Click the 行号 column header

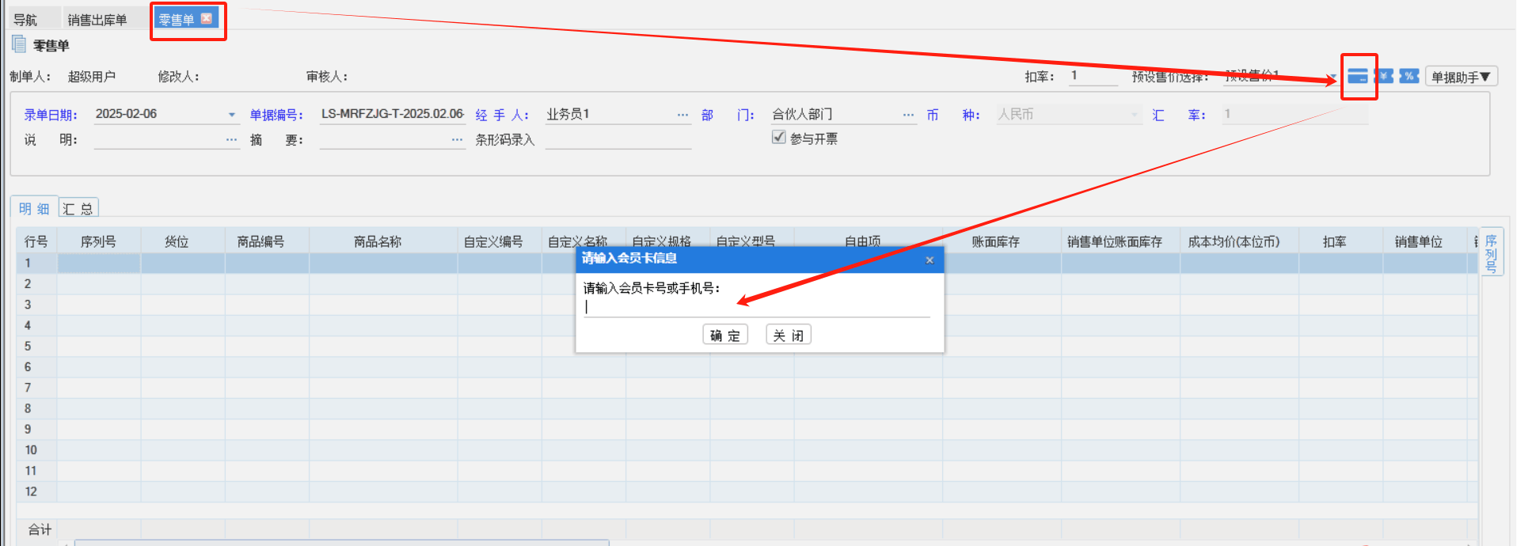click(x=36, y=241)
